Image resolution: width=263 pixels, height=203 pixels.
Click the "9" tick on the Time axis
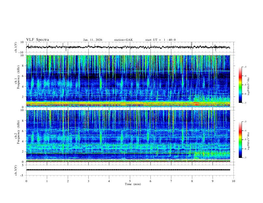coord(213,181)
